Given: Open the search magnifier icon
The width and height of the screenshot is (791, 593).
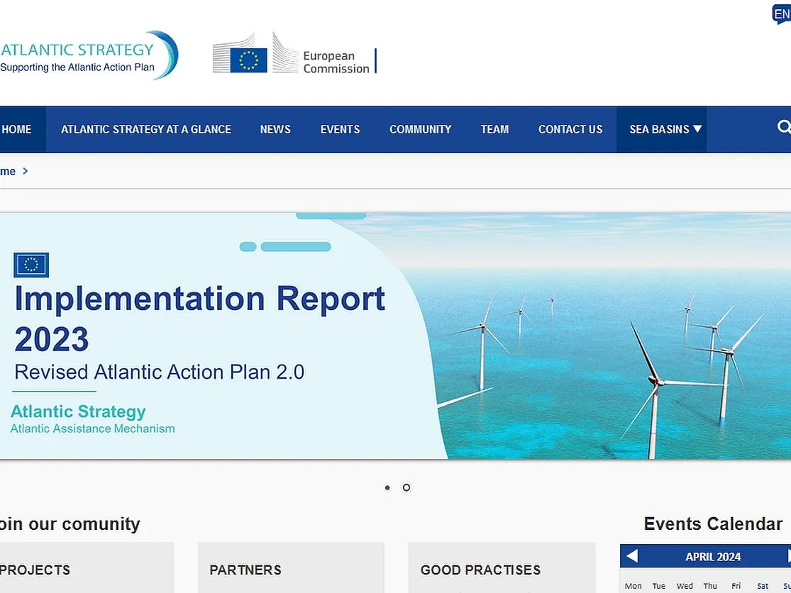Looking at the screenshot, I should (784, 128).
